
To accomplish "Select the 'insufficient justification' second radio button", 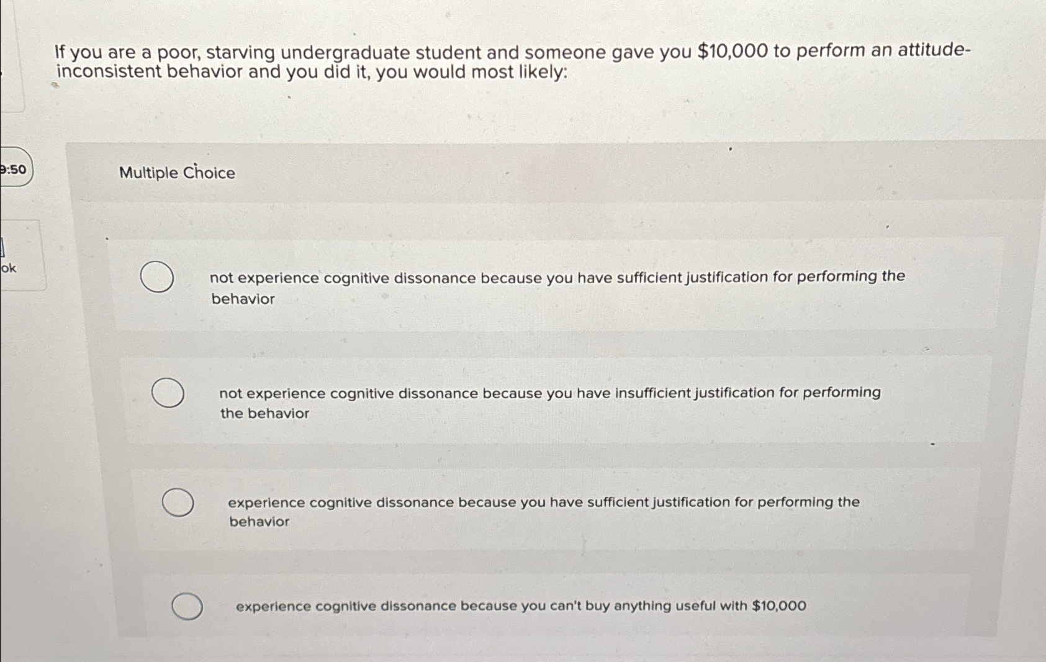I will 168,392.
